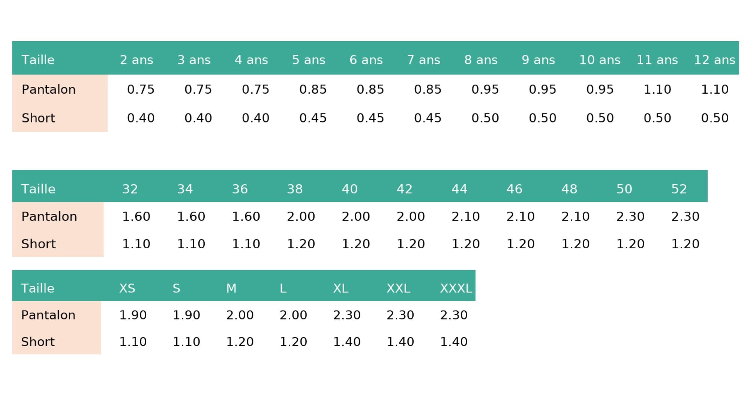Image resolution: width=750 pixels, height=412 pixels.
Task: Select the 'XS' column header
Action: pos(127,288)
